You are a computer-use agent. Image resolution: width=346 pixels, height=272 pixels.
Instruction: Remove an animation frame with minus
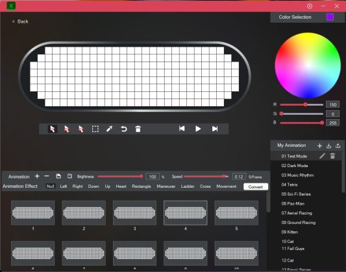[47, 176]
